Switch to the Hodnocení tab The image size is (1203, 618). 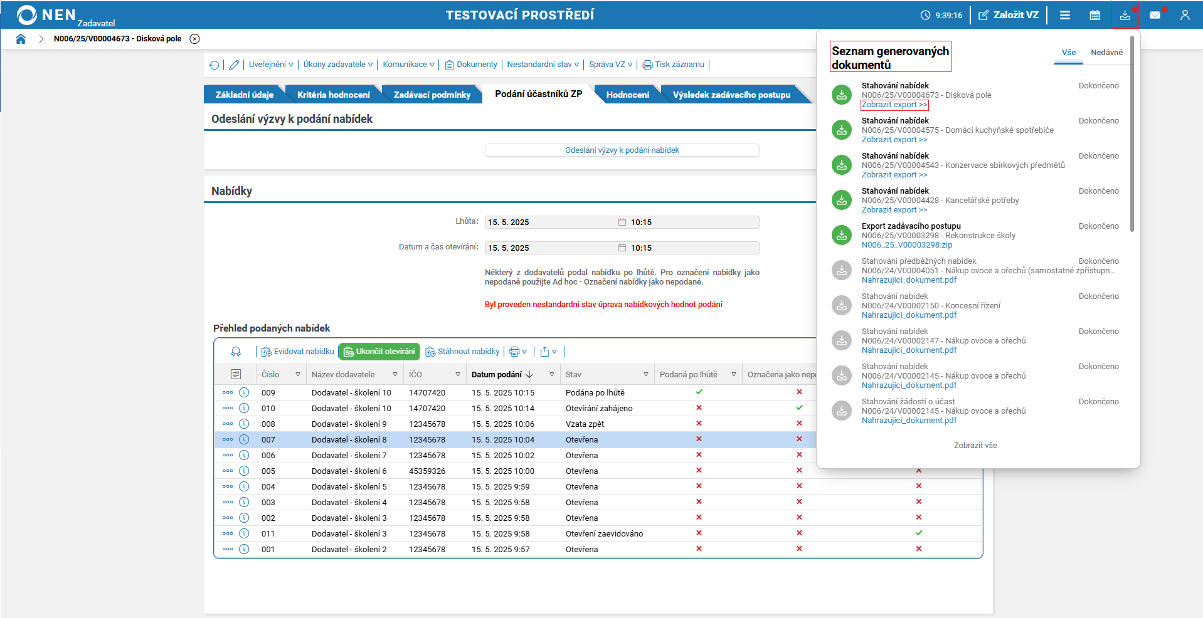627,95
